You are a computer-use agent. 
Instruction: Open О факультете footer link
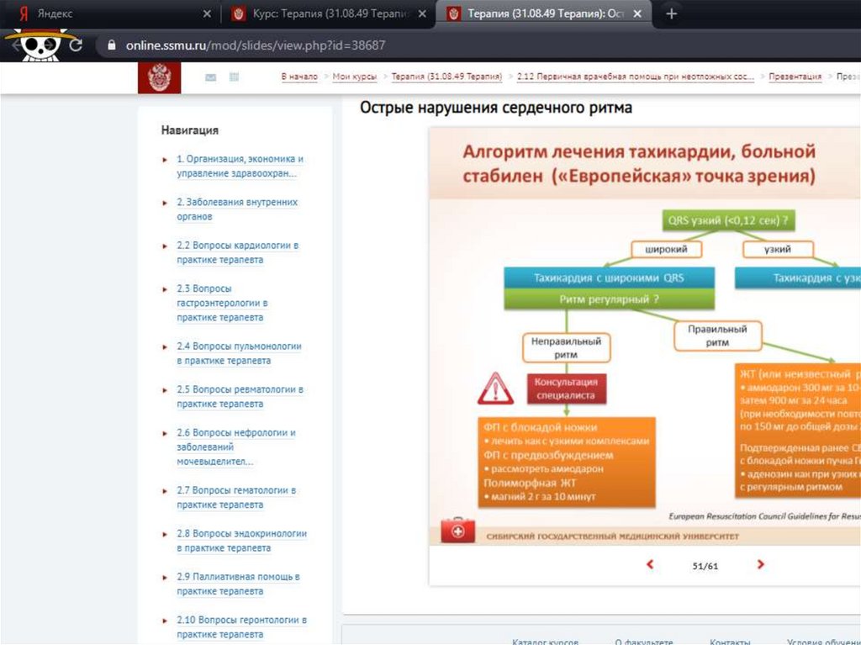click(x=643, y=641)
